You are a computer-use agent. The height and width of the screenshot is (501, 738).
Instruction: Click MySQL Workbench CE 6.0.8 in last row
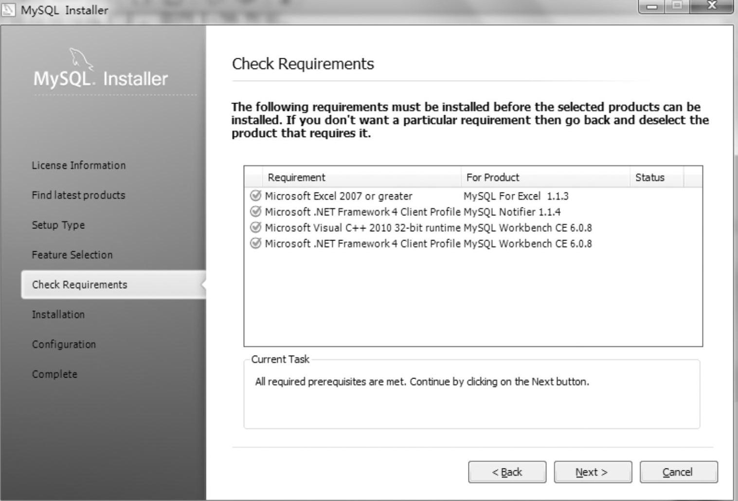(x=528, y=243)
